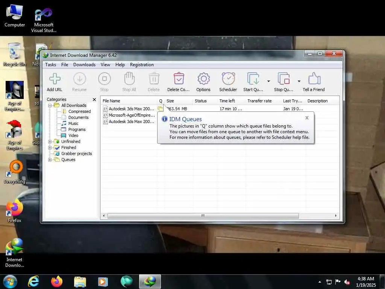Sort by the Time left column header

[231, 101]
